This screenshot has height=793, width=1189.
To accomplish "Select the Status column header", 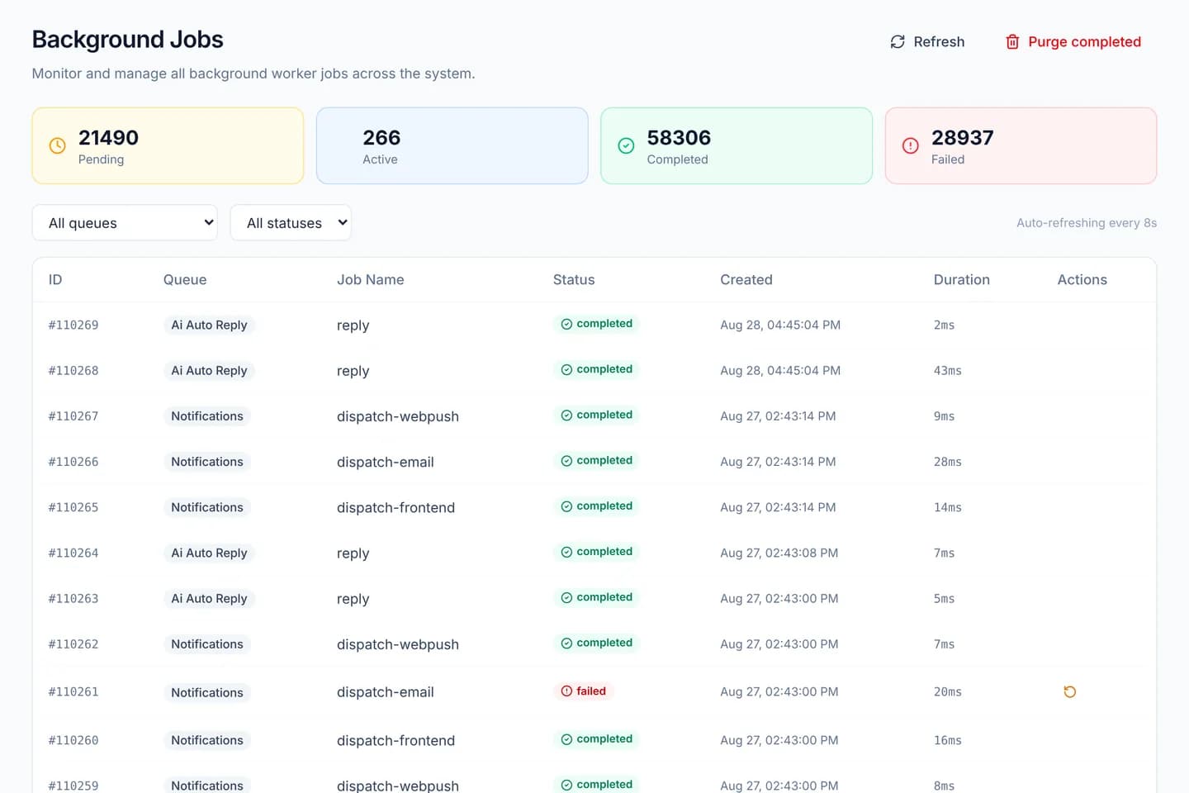I will 574,279.
